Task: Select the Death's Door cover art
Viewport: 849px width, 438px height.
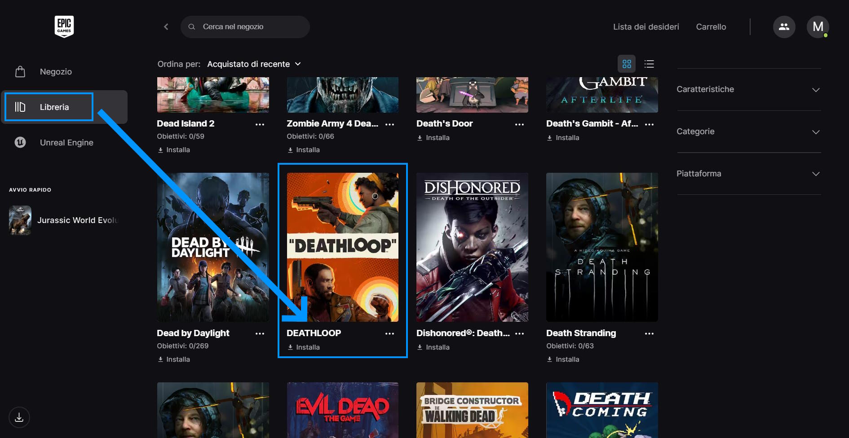Action: [472, 95]
